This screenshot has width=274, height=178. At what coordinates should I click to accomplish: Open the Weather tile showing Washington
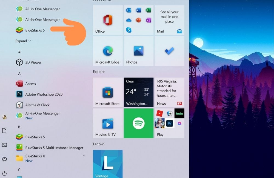(139, 92)
